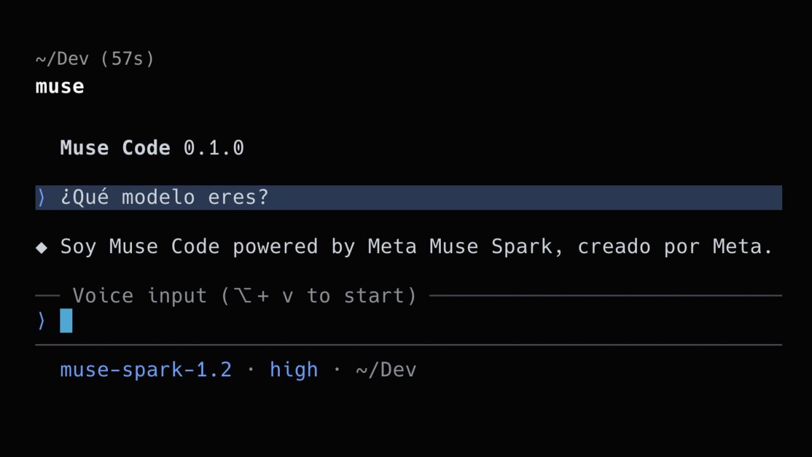Click the first dot separator in status line
Image resolution: width=812 pixels, height=457 pixels.
click(251, 369)
